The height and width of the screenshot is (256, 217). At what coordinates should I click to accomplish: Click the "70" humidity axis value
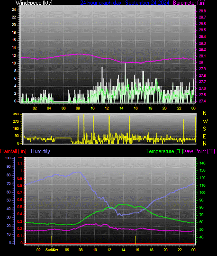pos(9,183)
